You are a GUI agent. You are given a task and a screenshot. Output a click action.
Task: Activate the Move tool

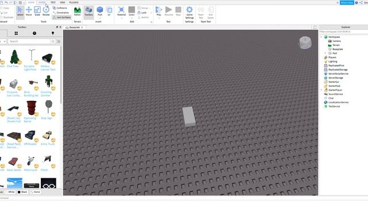[x=29, y=11]
